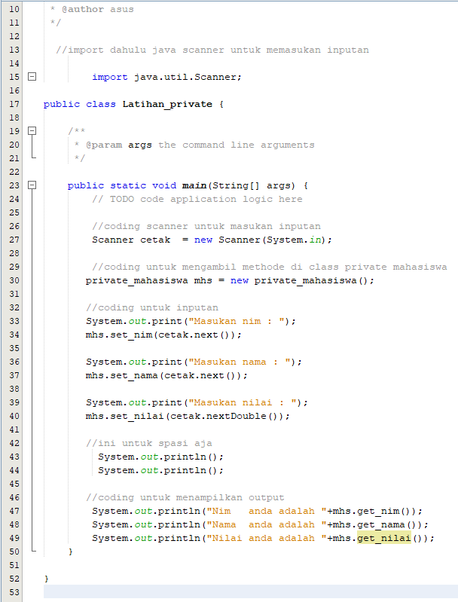Collapse the import fold on line 15
This screenshot has width=458, height=602.
coord(32,77)
